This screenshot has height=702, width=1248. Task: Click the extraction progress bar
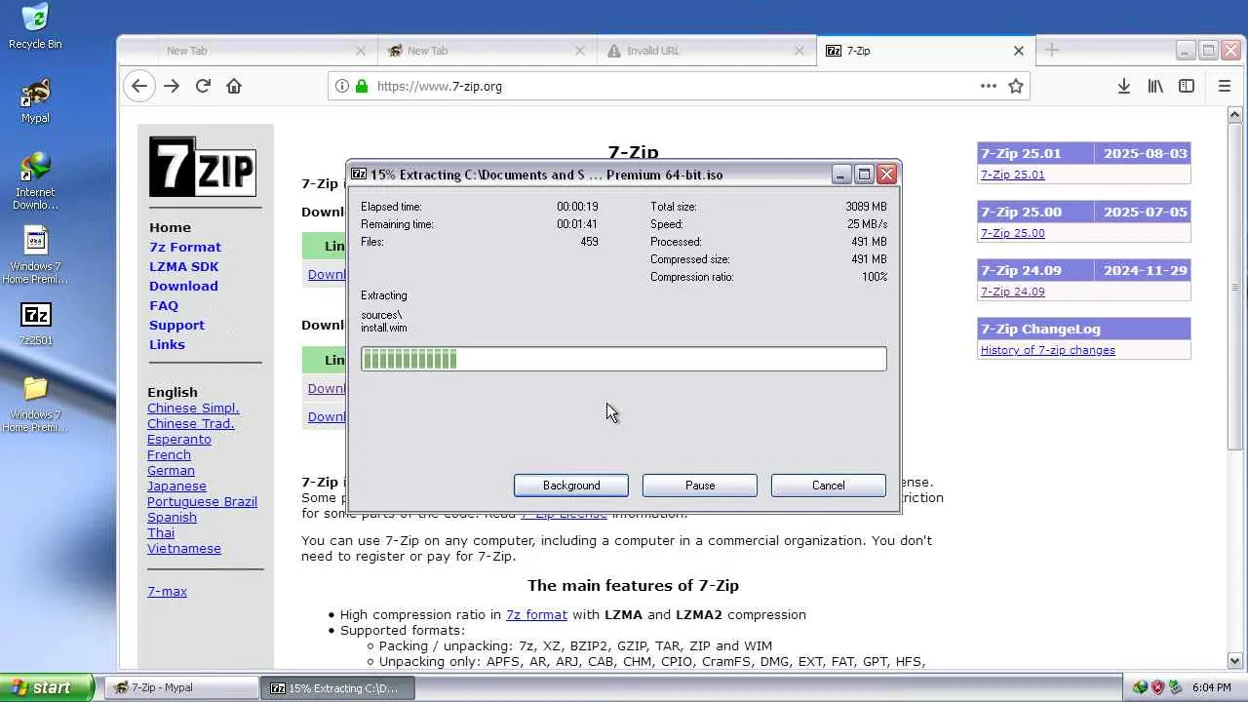(624, 359)
